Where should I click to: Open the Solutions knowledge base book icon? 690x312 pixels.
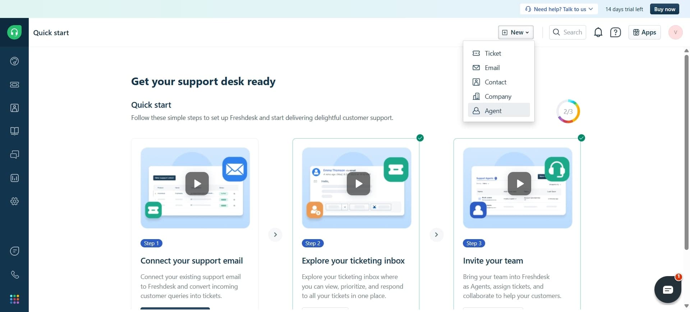(x=14, y=131)
